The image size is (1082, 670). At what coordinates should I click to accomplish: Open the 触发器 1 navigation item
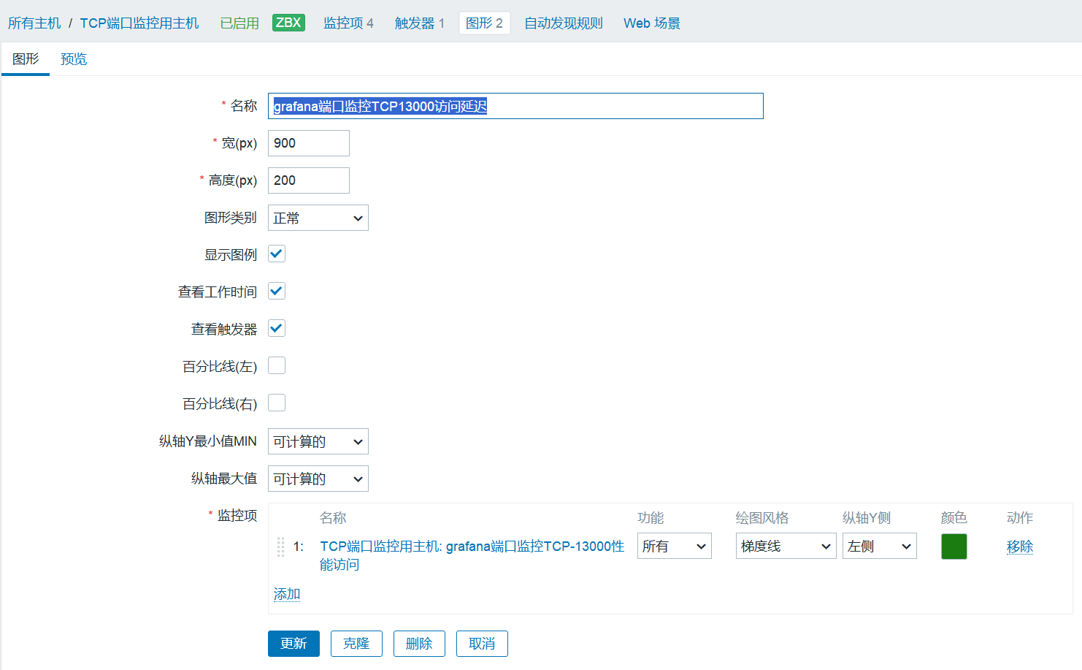click(x=419, y=23)
